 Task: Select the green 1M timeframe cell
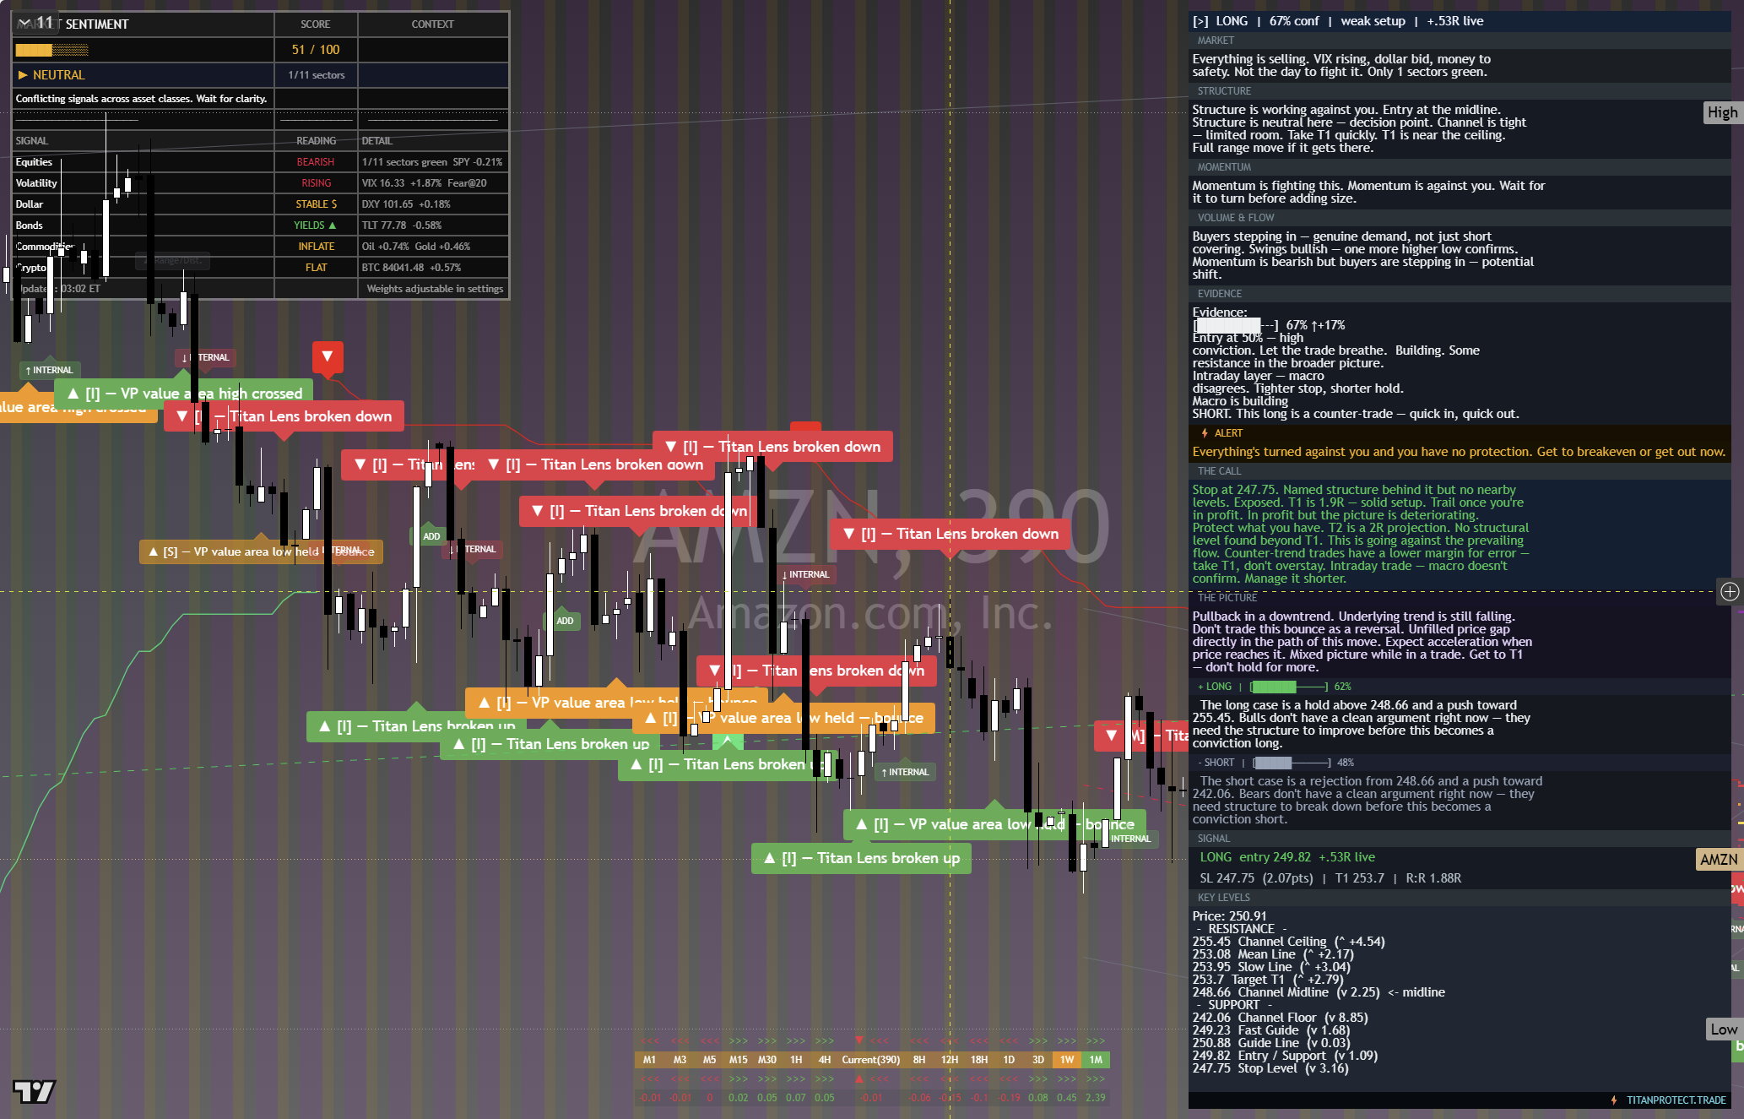[x=1096, y=1060]
